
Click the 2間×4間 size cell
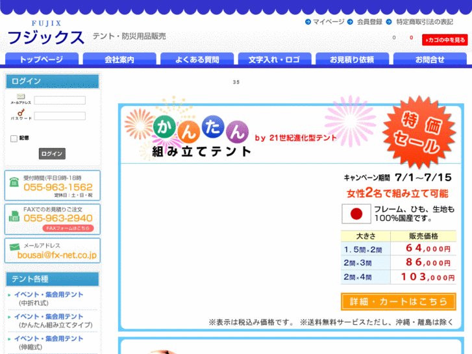366,277
